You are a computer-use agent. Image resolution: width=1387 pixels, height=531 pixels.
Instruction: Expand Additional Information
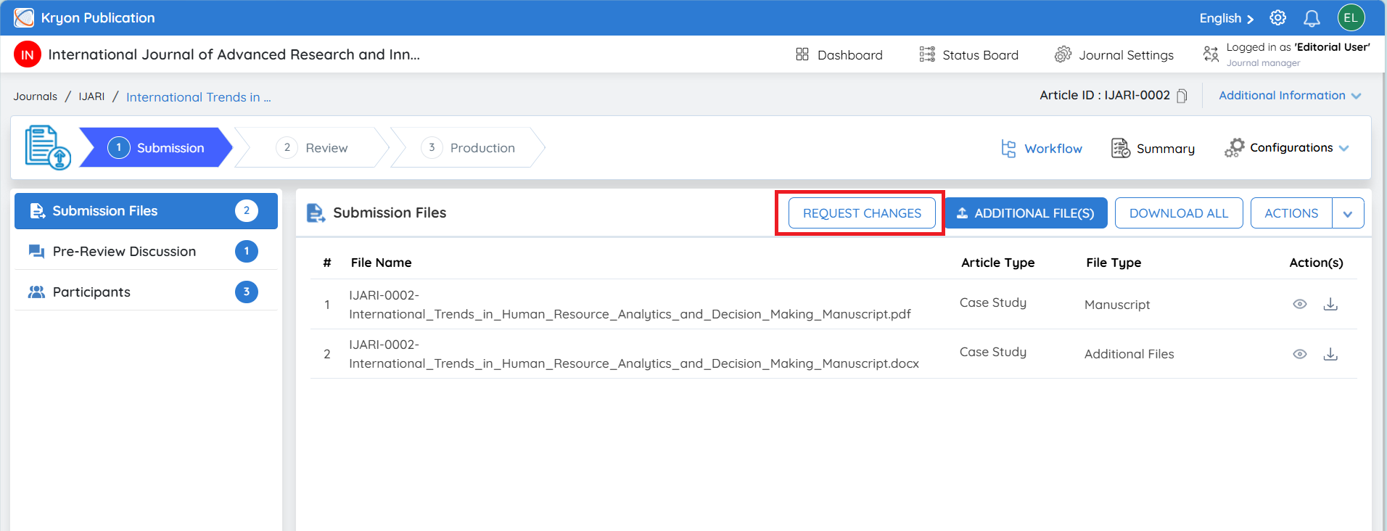point(1290,96)
